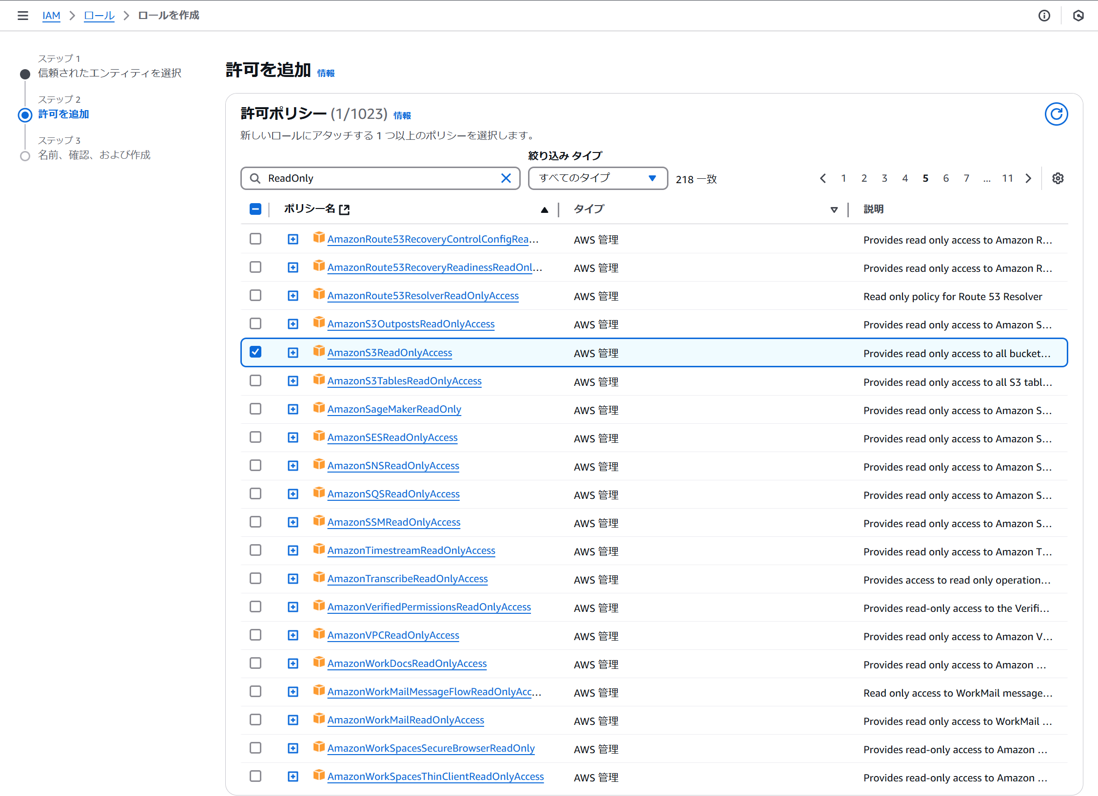Expand AmazonVPCReadOnlyAccess policy row
The width and height of the screenshot is (1098, 796).
tap(293, 635)
